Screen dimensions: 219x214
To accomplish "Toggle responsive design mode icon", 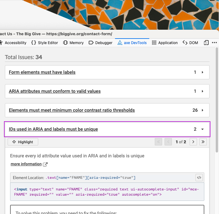I will point(206,43).
